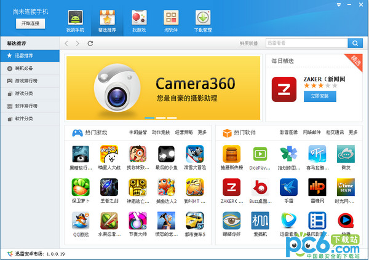The image size is (369, 260).
Task: Click 更多 link in the 热门游戏 header
Action: tap(202, 132)
